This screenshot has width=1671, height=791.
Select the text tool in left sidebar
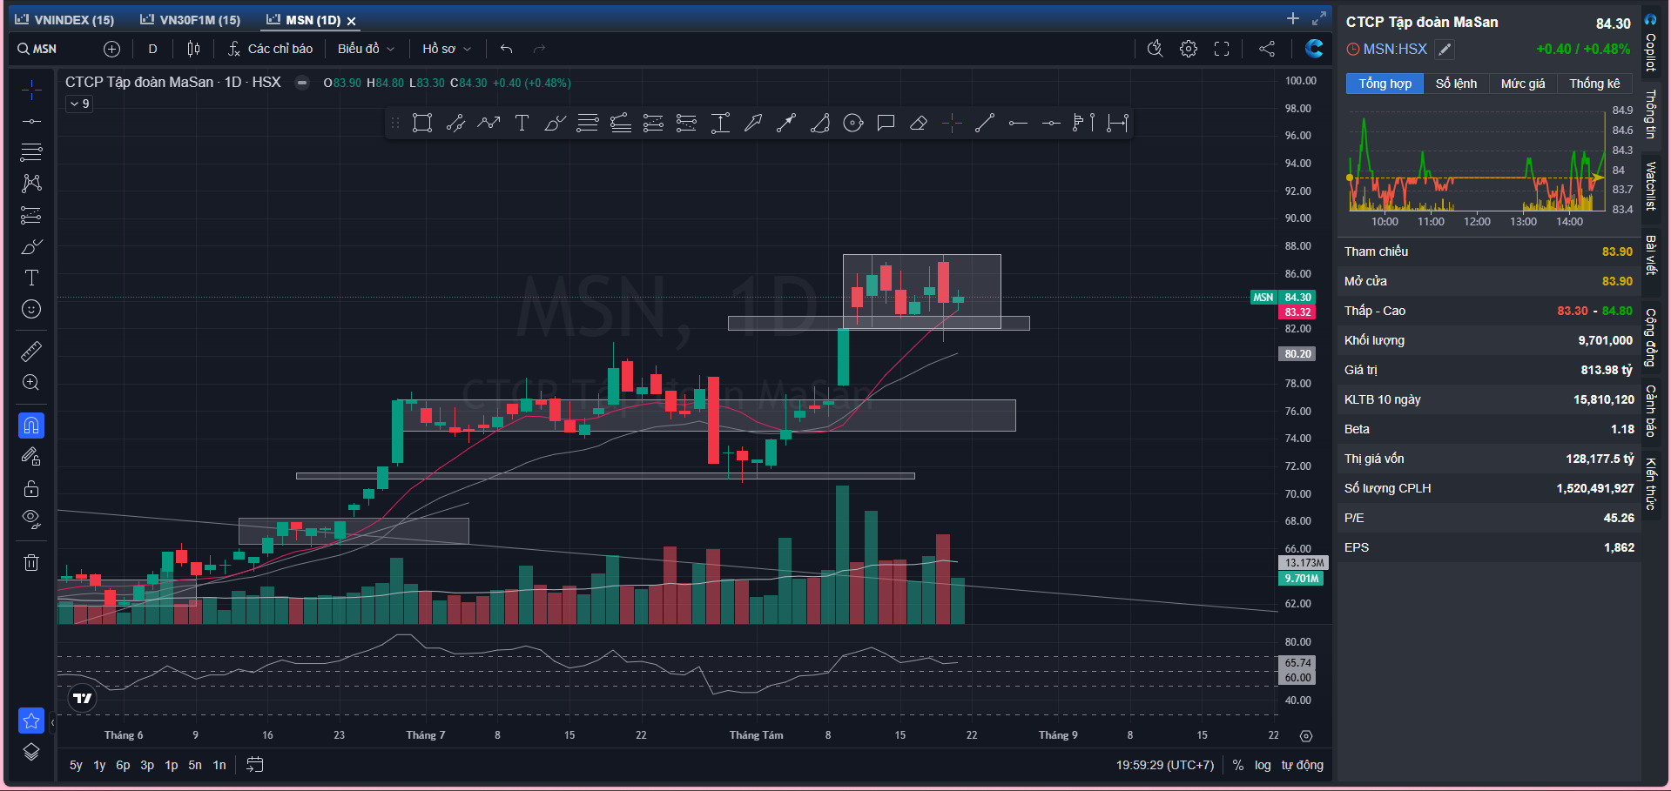[31, 278]
